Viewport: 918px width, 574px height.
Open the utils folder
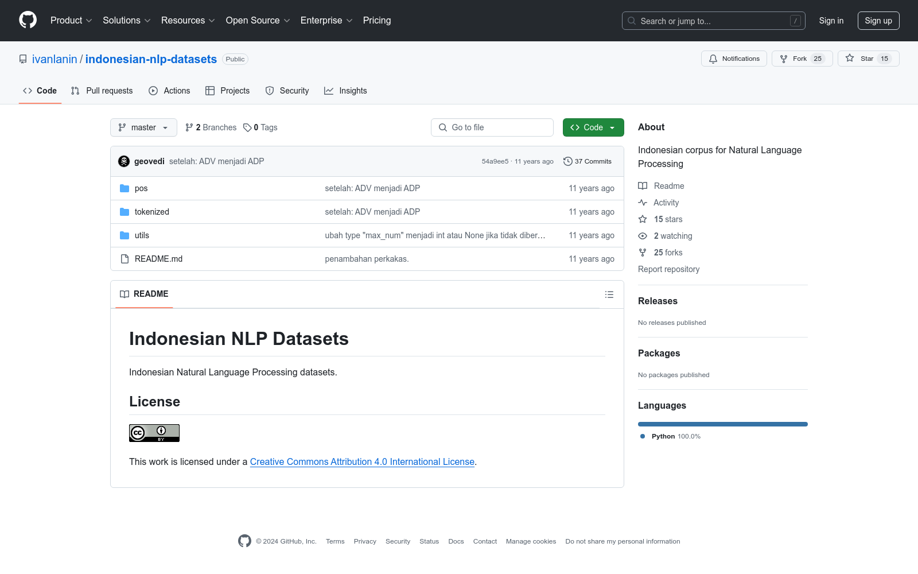click(x=142, y=235)
